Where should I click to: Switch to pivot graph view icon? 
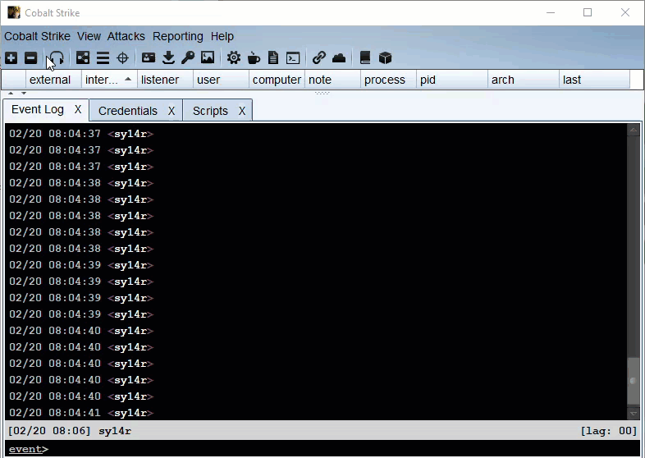tap(83, 58)
